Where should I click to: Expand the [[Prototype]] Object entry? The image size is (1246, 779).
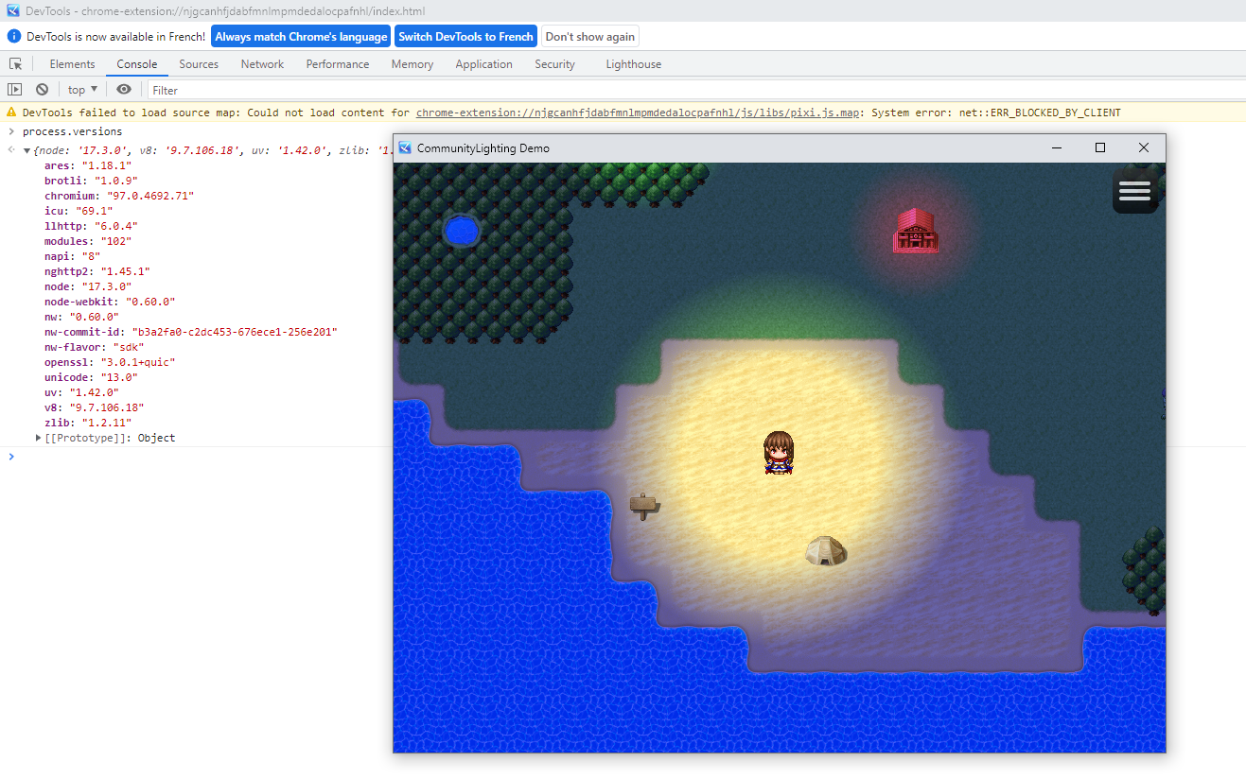39,438
